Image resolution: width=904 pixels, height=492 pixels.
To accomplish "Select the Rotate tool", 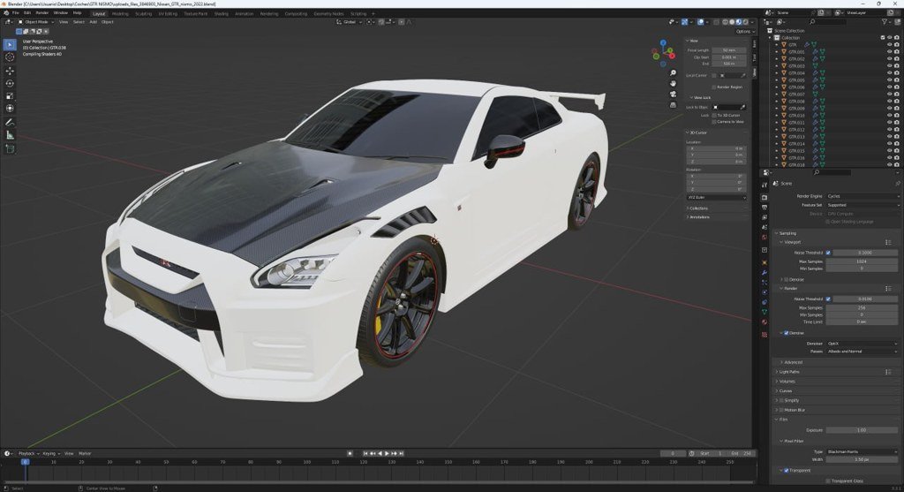I will (10, 84).
